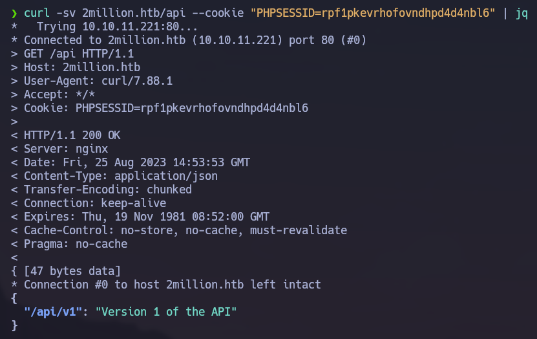This screenshot has width=537, height=339.
Task: Click the 2million.htb/api URL argument
Action: 134,13
